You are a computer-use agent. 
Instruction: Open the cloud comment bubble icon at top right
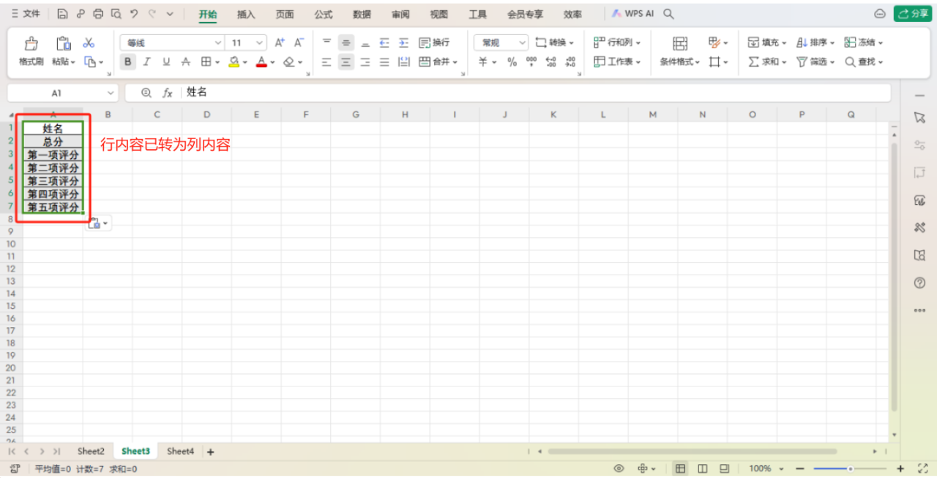click(880, 14)
